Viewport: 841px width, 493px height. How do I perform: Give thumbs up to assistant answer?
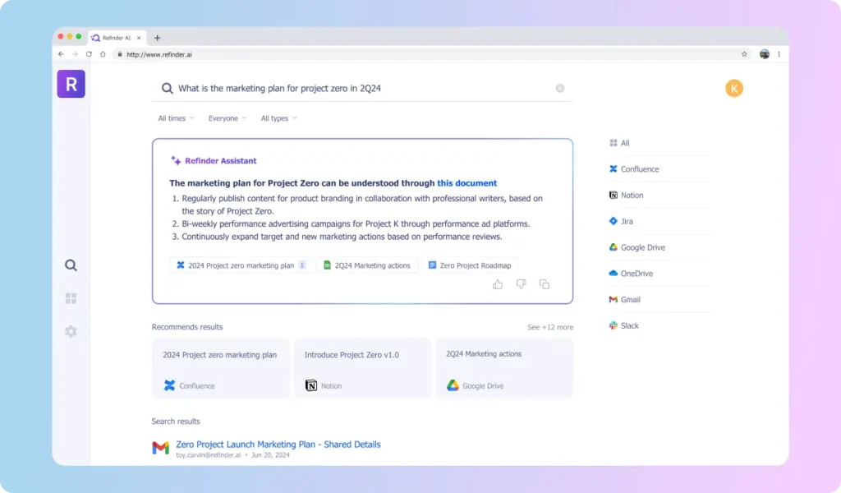(498, 284)
